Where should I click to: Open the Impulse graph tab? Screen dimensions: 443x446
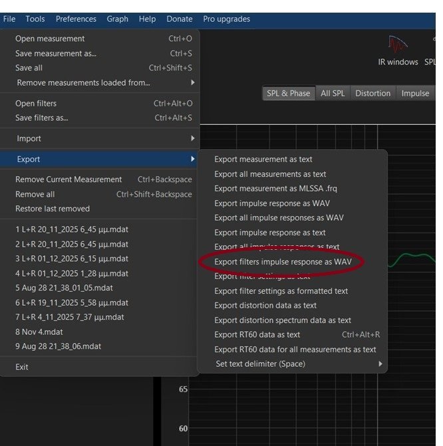click(x=415, y=94)
